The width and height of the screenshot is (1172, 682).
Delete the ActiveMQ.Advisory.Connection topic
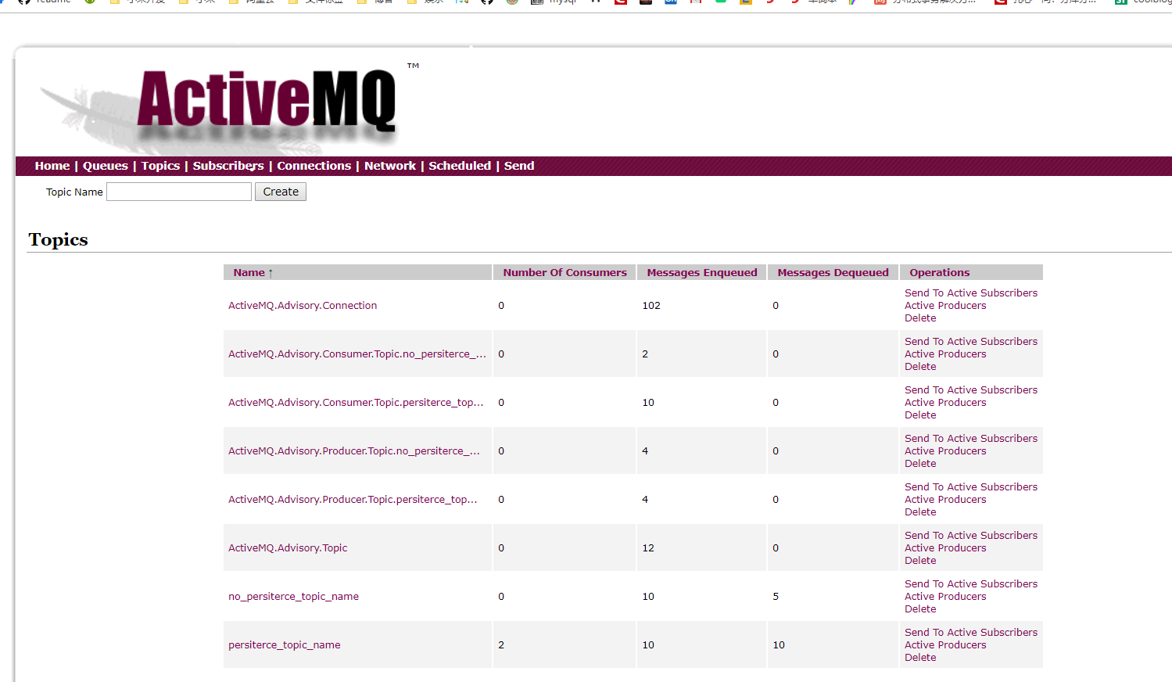click(920, 318)
